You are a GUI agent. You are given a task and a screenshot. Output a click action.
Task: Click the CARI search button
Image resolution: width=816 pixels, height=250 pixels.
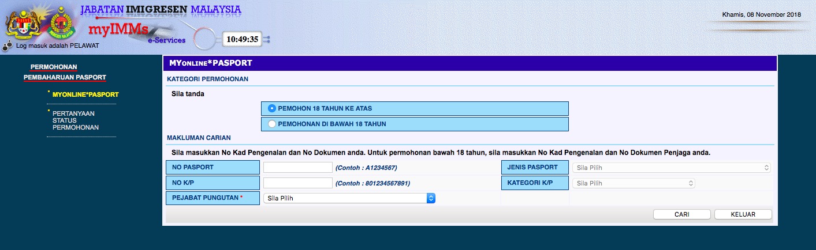coord(682,214)
